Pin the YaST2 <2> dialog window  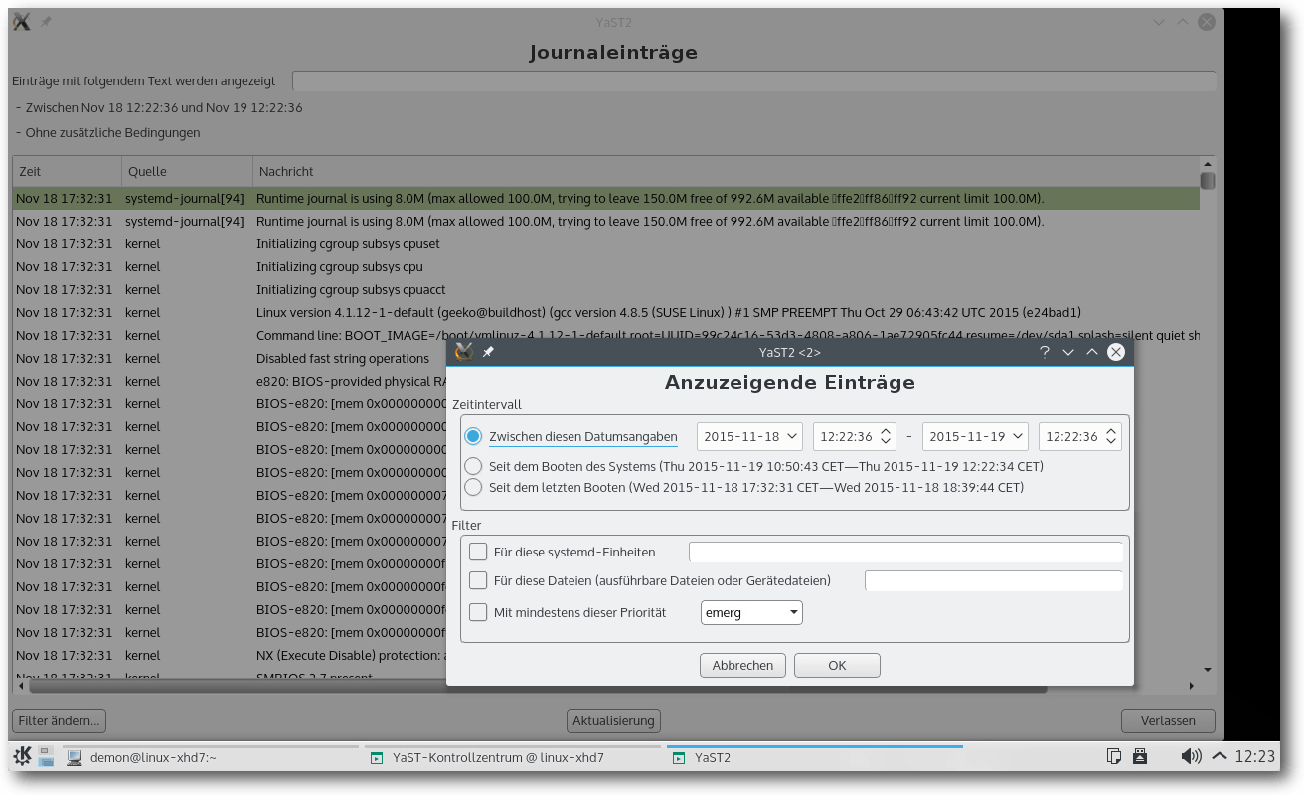point(488,352)
